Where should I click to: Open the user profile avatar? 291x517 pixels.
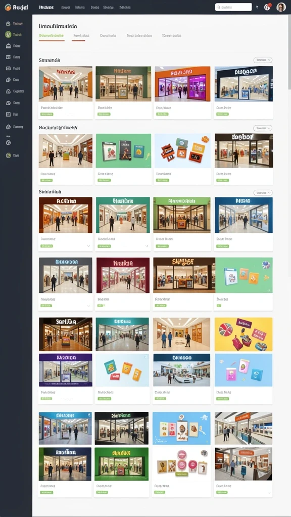click(x=281, y=7)
